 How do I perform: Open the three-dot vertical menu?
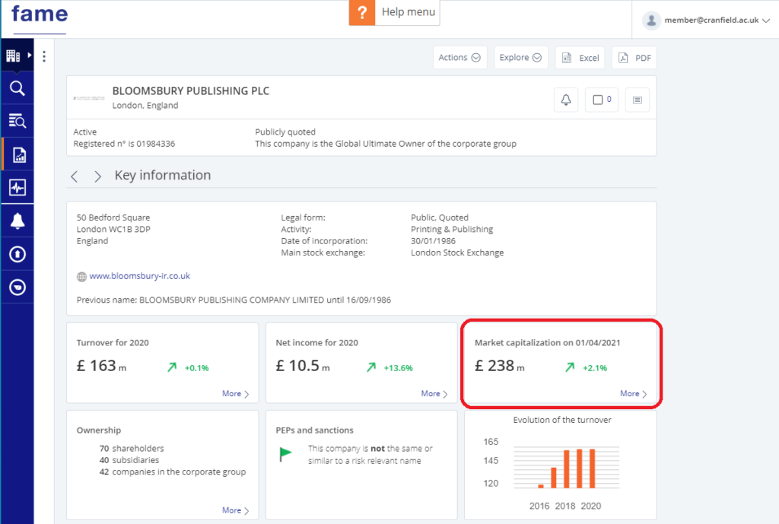coord(44,56)
